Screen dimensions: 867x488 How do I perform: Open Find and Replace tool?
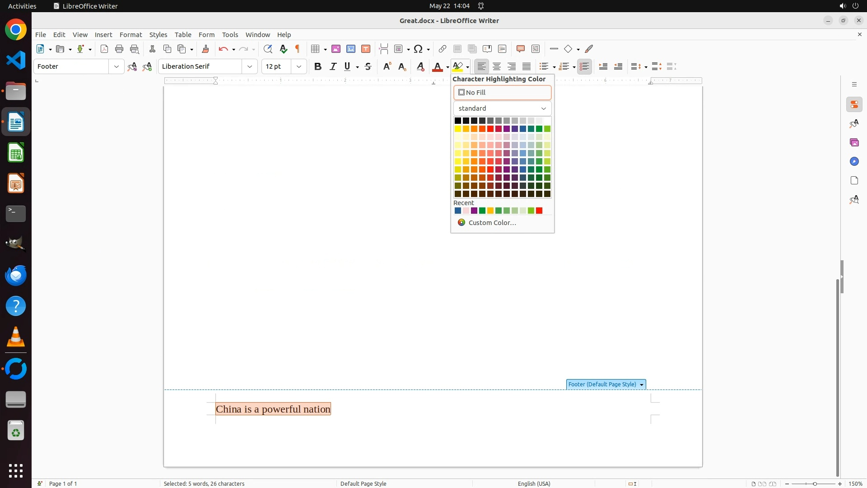tap(268, 49)
